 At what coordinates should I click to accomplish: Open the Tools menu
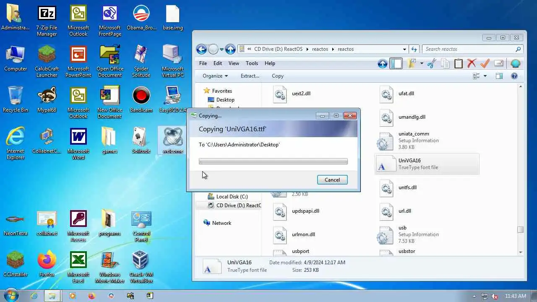pos(252,63)
